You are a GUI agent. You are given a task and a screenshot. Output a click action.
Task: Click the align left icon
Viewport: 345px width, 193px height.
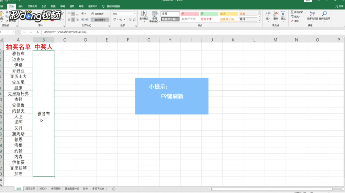pos(69,20)
